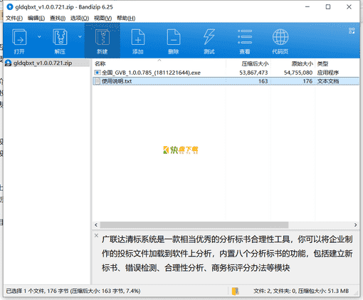Click the Delete (删除) file icon
Viewport: 363px width, 300px height.
(174, 37)
